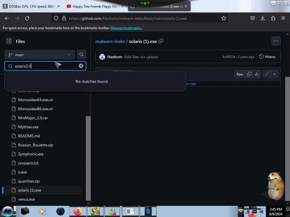Open README.md file
This screenshot has height=217, width=290.
pyautogui.click(x=29, y=136)
